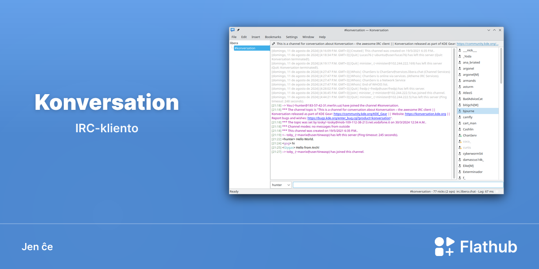The height and width of the screenshot is (269, 539).
Task: Click the chat message input field
Action: (x=398, y=185)
